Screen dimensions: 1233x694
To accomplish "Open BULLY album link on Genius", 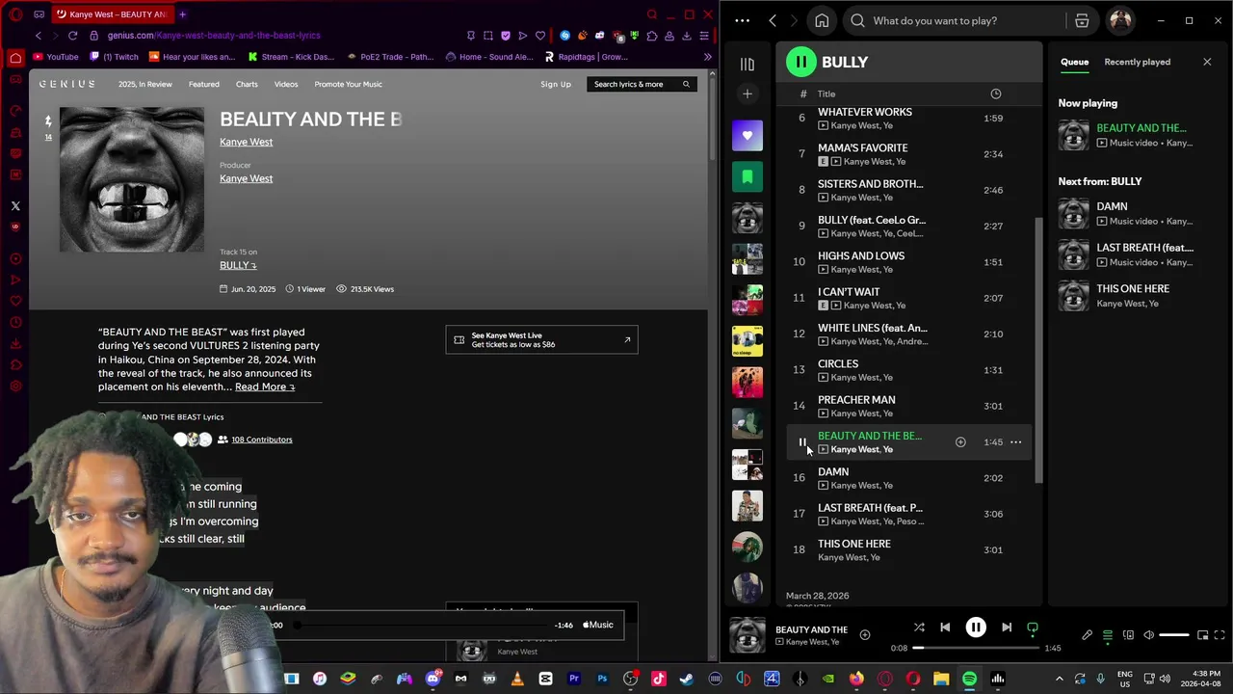I will pos(238,265).
